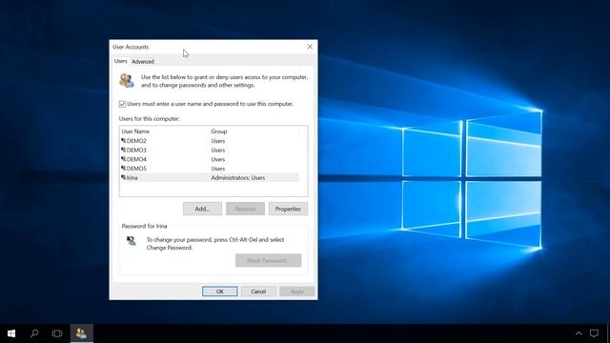Screen dimensions: 610x343
Task: Switch to the Users tab
Action: click(x=121, y=61)
